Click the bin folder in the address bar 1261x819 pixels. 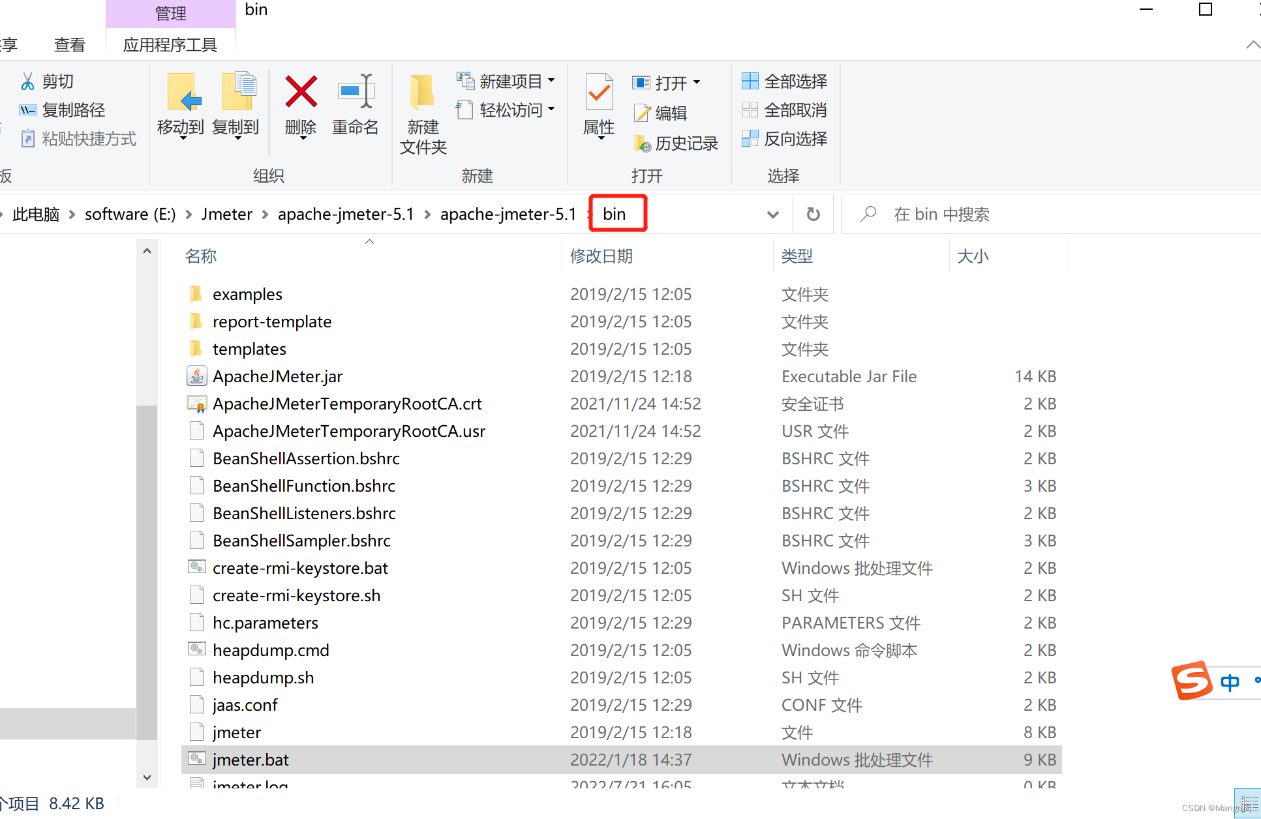614,214
